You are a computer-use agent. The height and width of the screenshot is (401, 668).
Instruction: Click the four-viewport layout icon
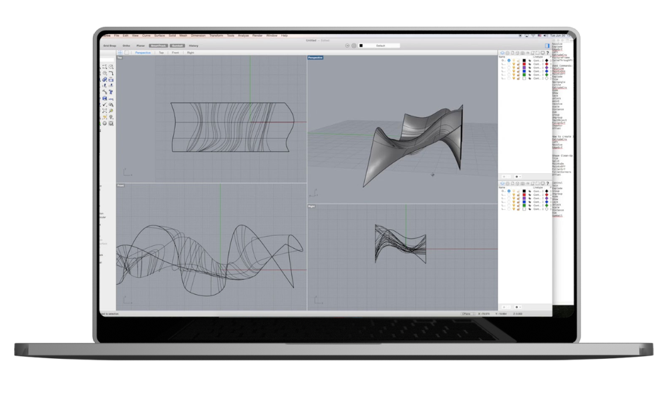(120, 52)
